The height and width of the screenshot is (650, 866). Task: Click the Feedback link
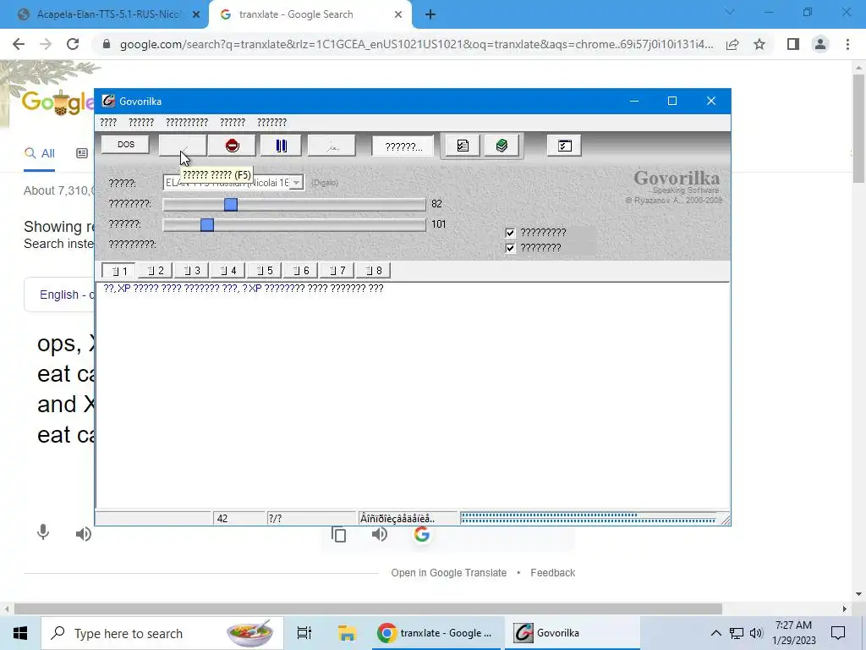pos(553,573)
